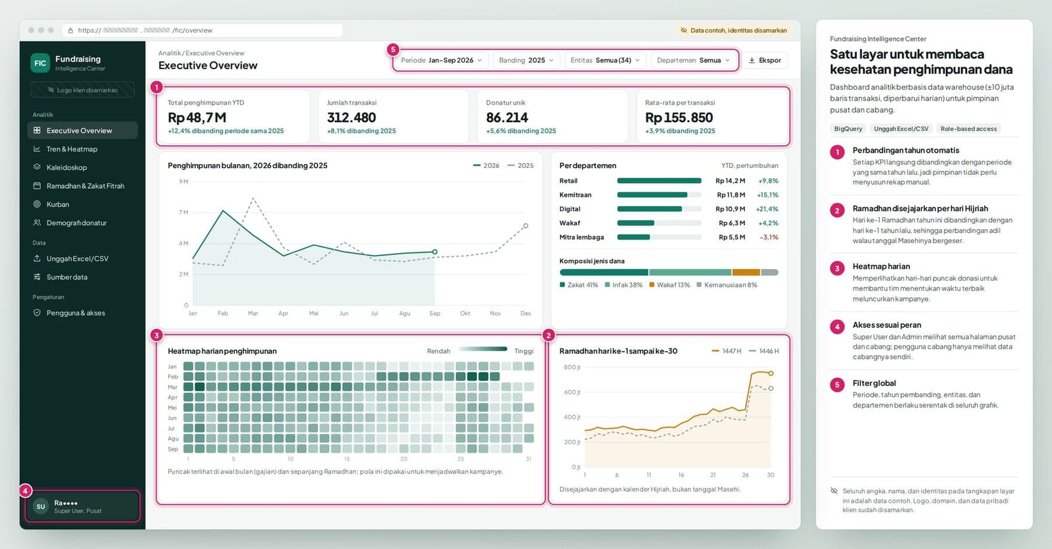Open the Banding 2025 dropdown
Image resolution: width=1052 pixels, height=549 pixels.
[x=526, y=60]
